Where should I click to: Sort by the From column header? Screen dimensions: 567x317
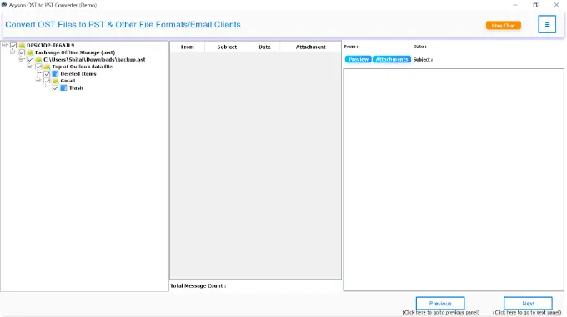click(188, 47)
